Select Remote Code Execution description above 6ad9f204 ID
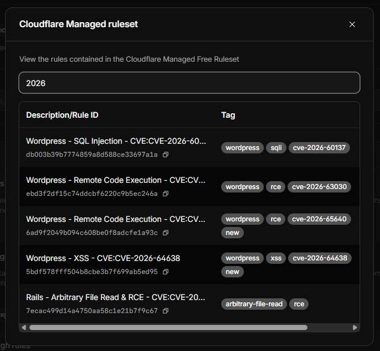The image size is (380, 351). click(116, 219)
